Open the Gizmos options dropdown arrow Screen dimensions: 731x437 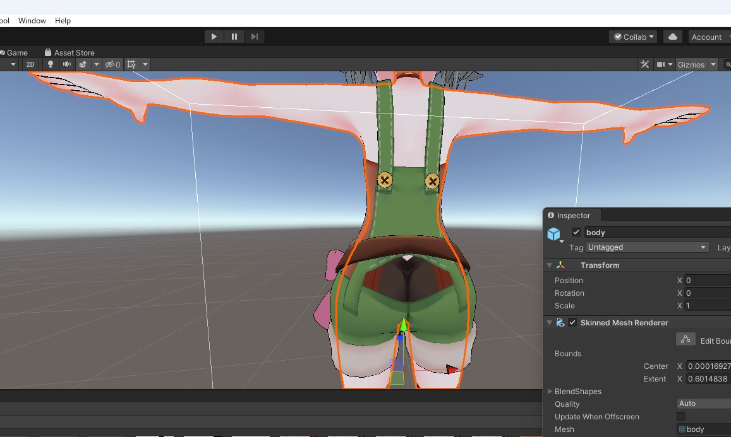pyautogui.click(x=713, y=64)
